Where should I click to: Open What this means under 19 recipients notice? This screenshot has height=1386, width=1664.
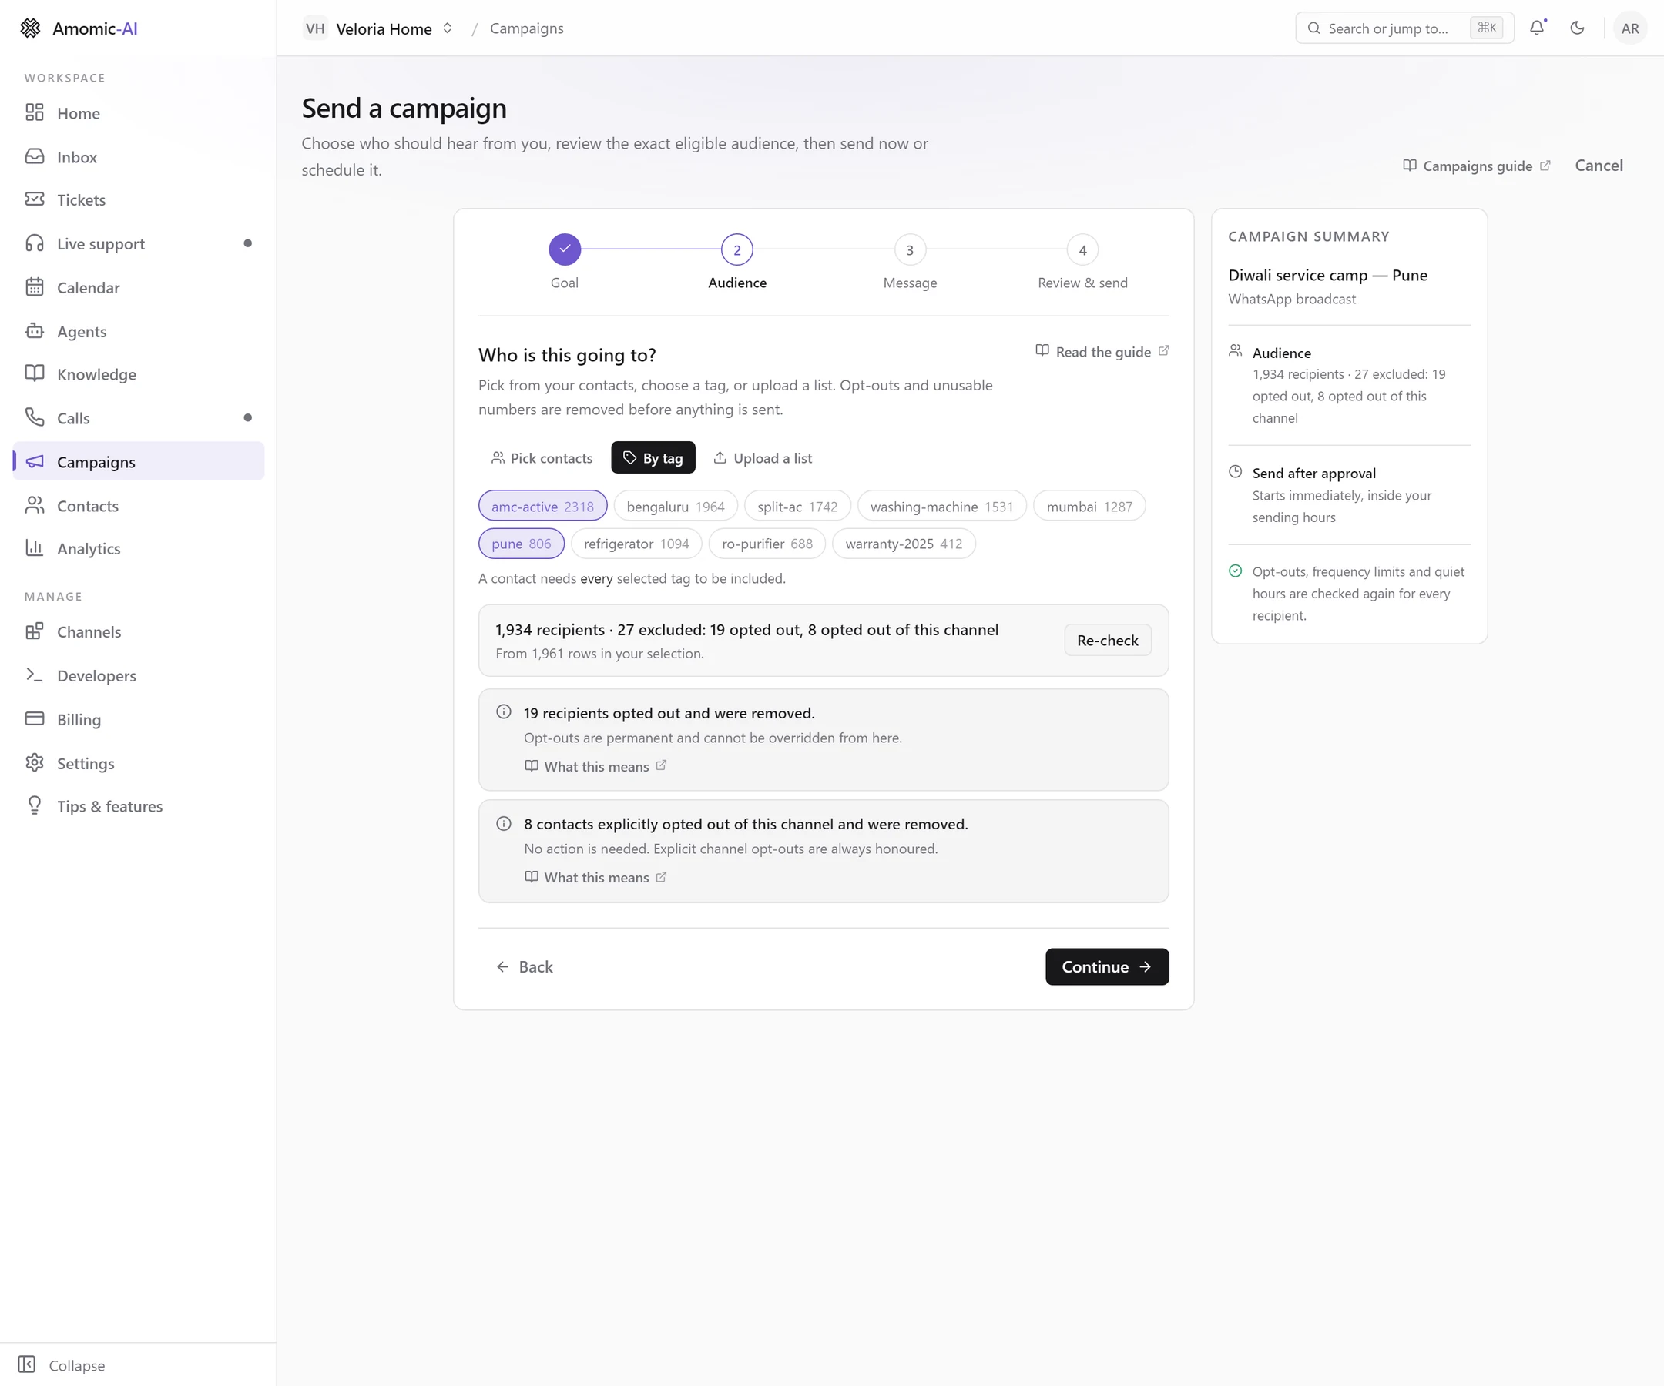point(595,766)
